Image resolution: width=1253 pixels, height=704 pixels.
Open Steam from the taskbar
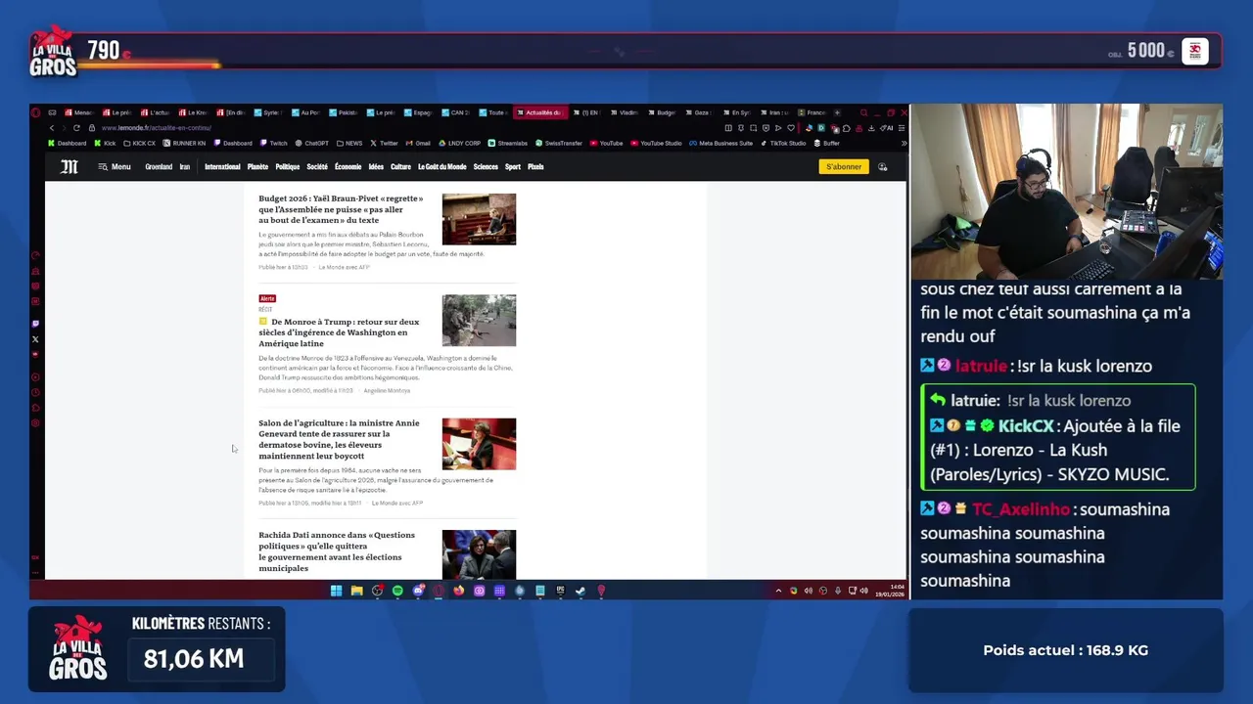pyautogui.click(x=580, y=591)
